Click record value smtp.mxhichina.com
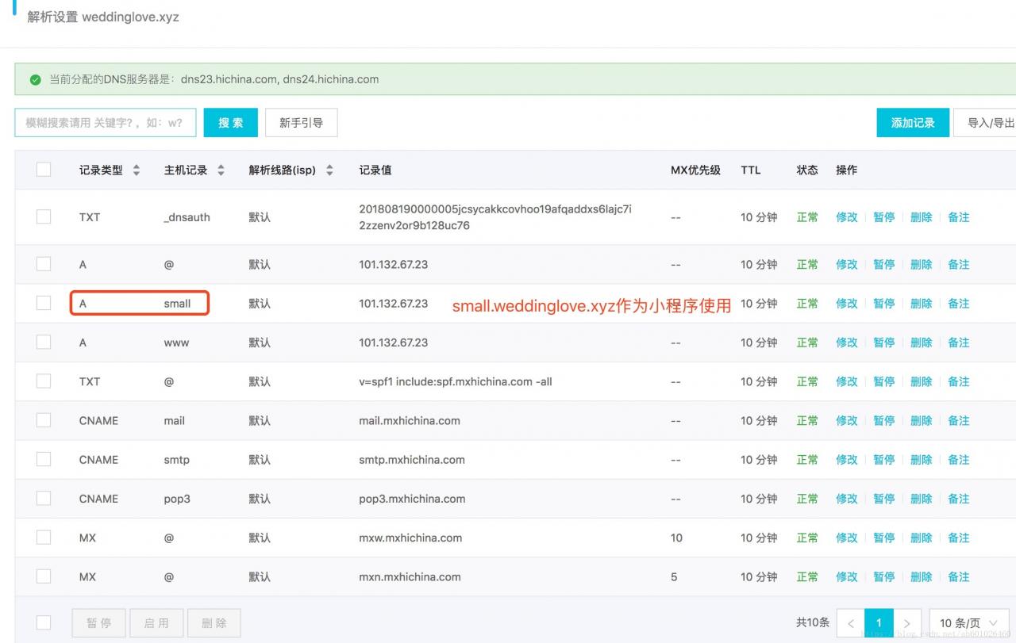This screenshot has height=643, width=1016. tap(412, 460)
